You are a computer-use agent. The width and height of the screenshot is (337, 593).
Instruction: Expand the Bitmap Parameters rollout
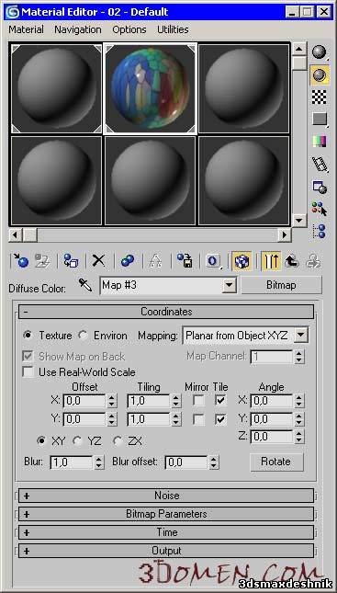click(166, 514)
